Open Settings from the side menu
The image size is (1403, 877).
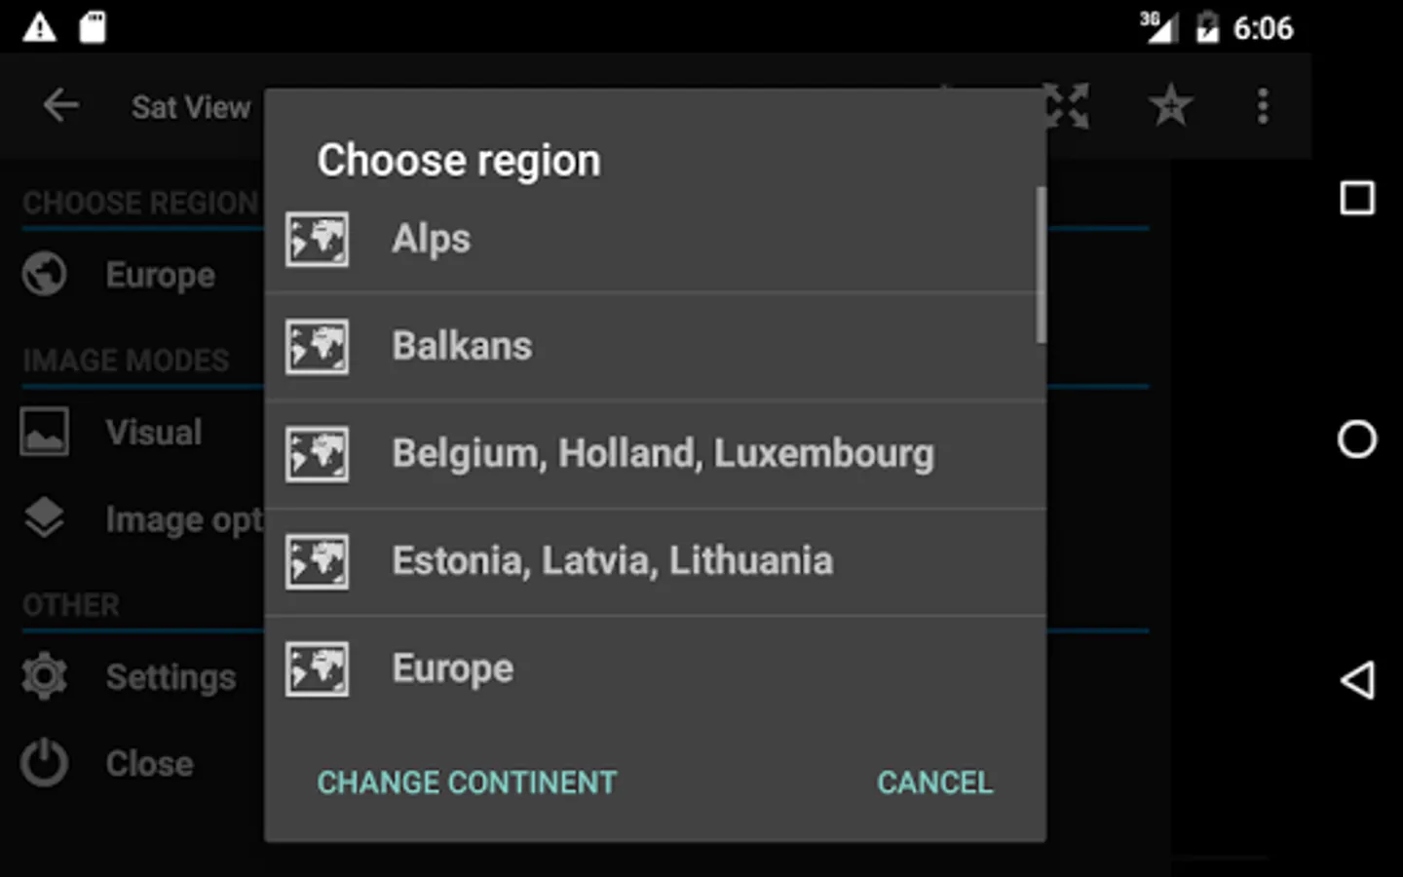pos(171,677)
